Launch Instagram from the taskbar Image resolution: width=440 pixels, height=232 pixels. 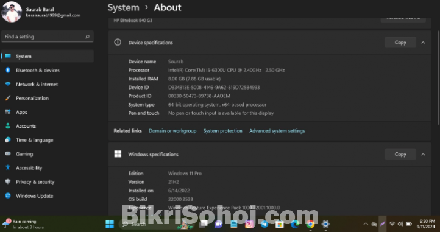click(249, 224)
